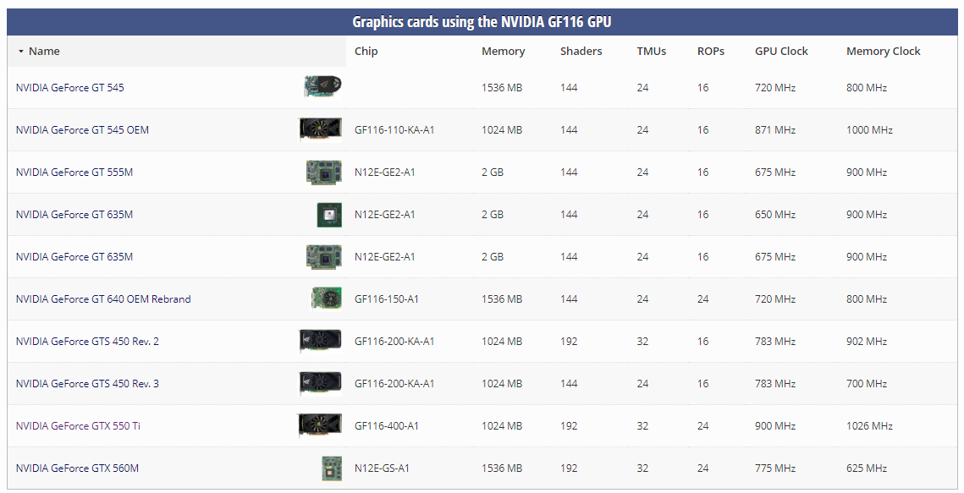The width and height of the screenshot is (964, 493).
Task: Click the GT 545 card thumbnail
Action: pos(322,86)
